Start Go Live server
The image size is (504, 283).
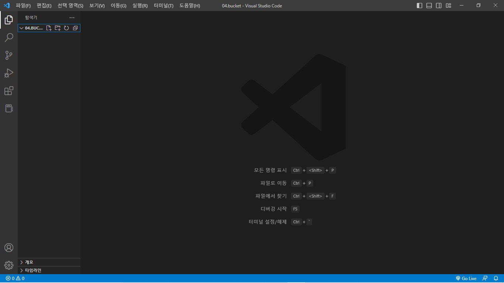tap(466, 279)
